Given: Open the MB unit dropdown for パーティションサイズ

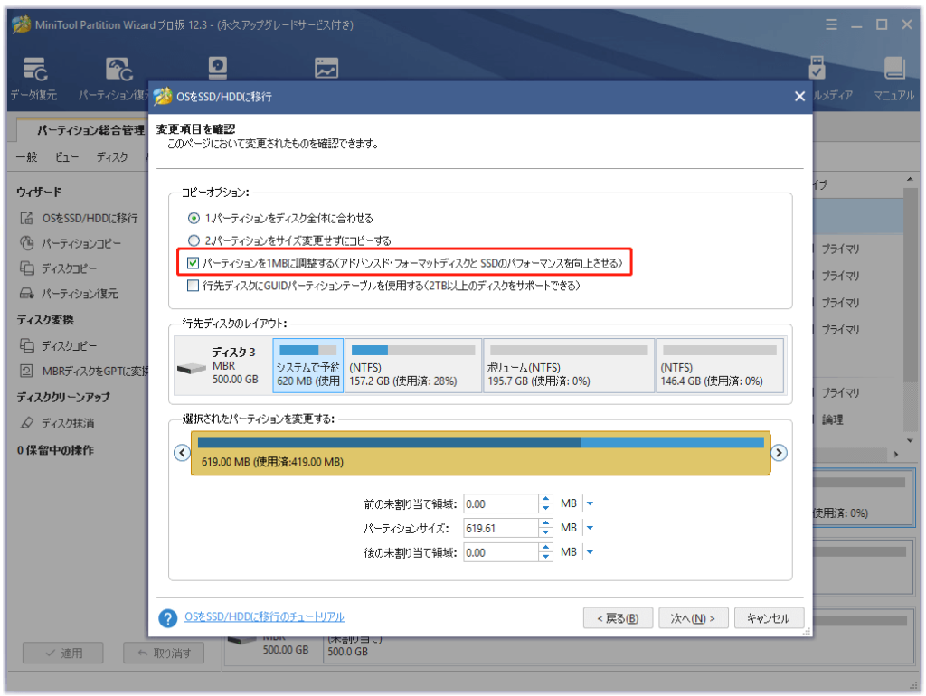Looking at the screenshot, I should tap(590, 528).
